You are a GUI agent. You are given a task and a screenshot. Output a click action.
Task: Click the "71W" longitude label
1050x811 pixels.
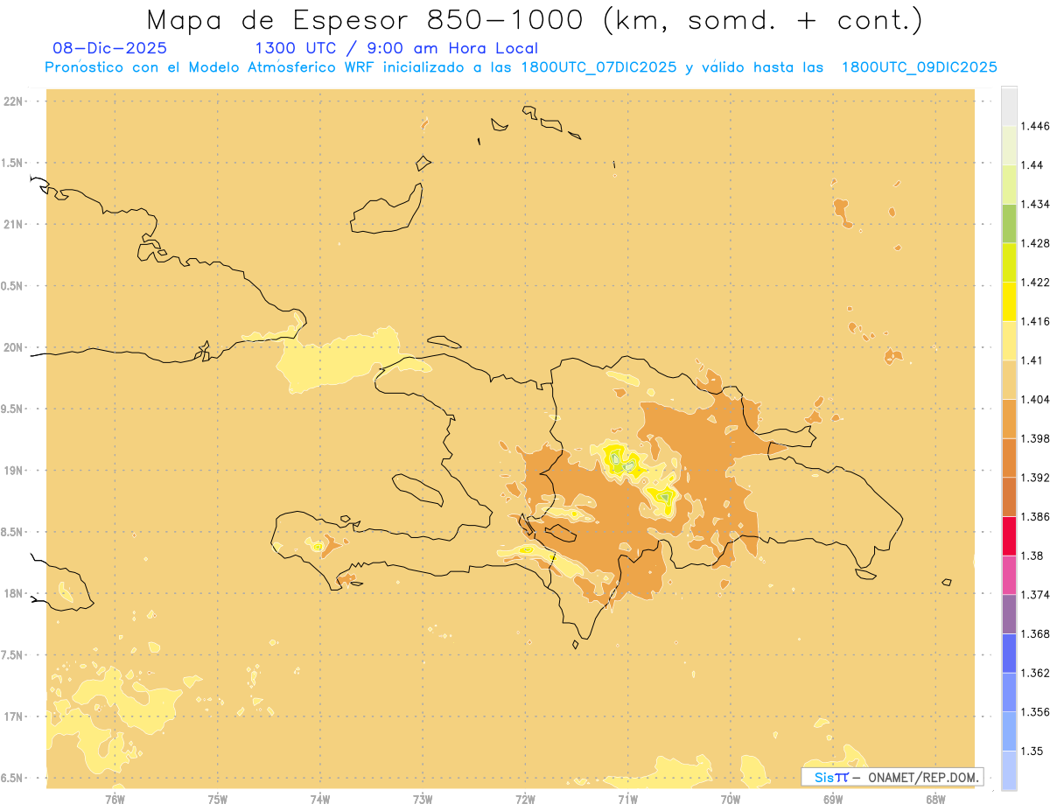(627, 800)
